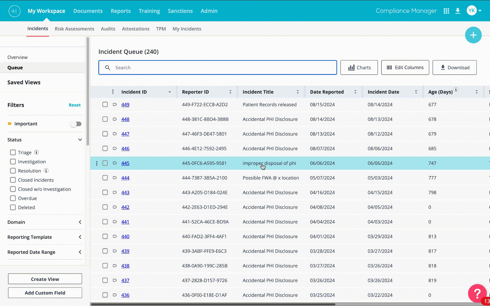The image size is (490, 306).
Task: Click the Add Custom Field button
Action: pyautogui.click(x=45, y=293)
